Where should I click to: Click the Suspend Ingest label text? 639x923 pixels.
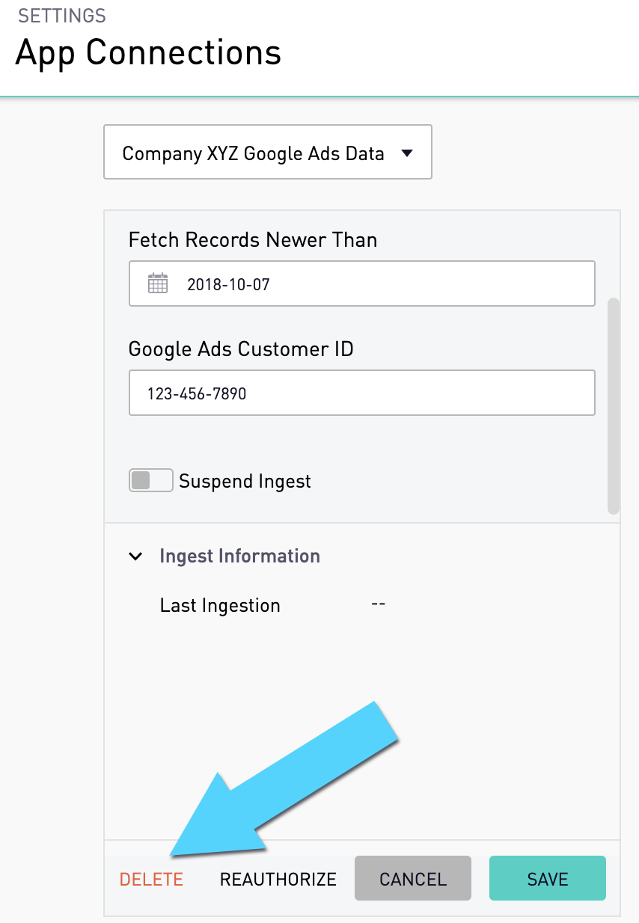(x=245, y=482)
